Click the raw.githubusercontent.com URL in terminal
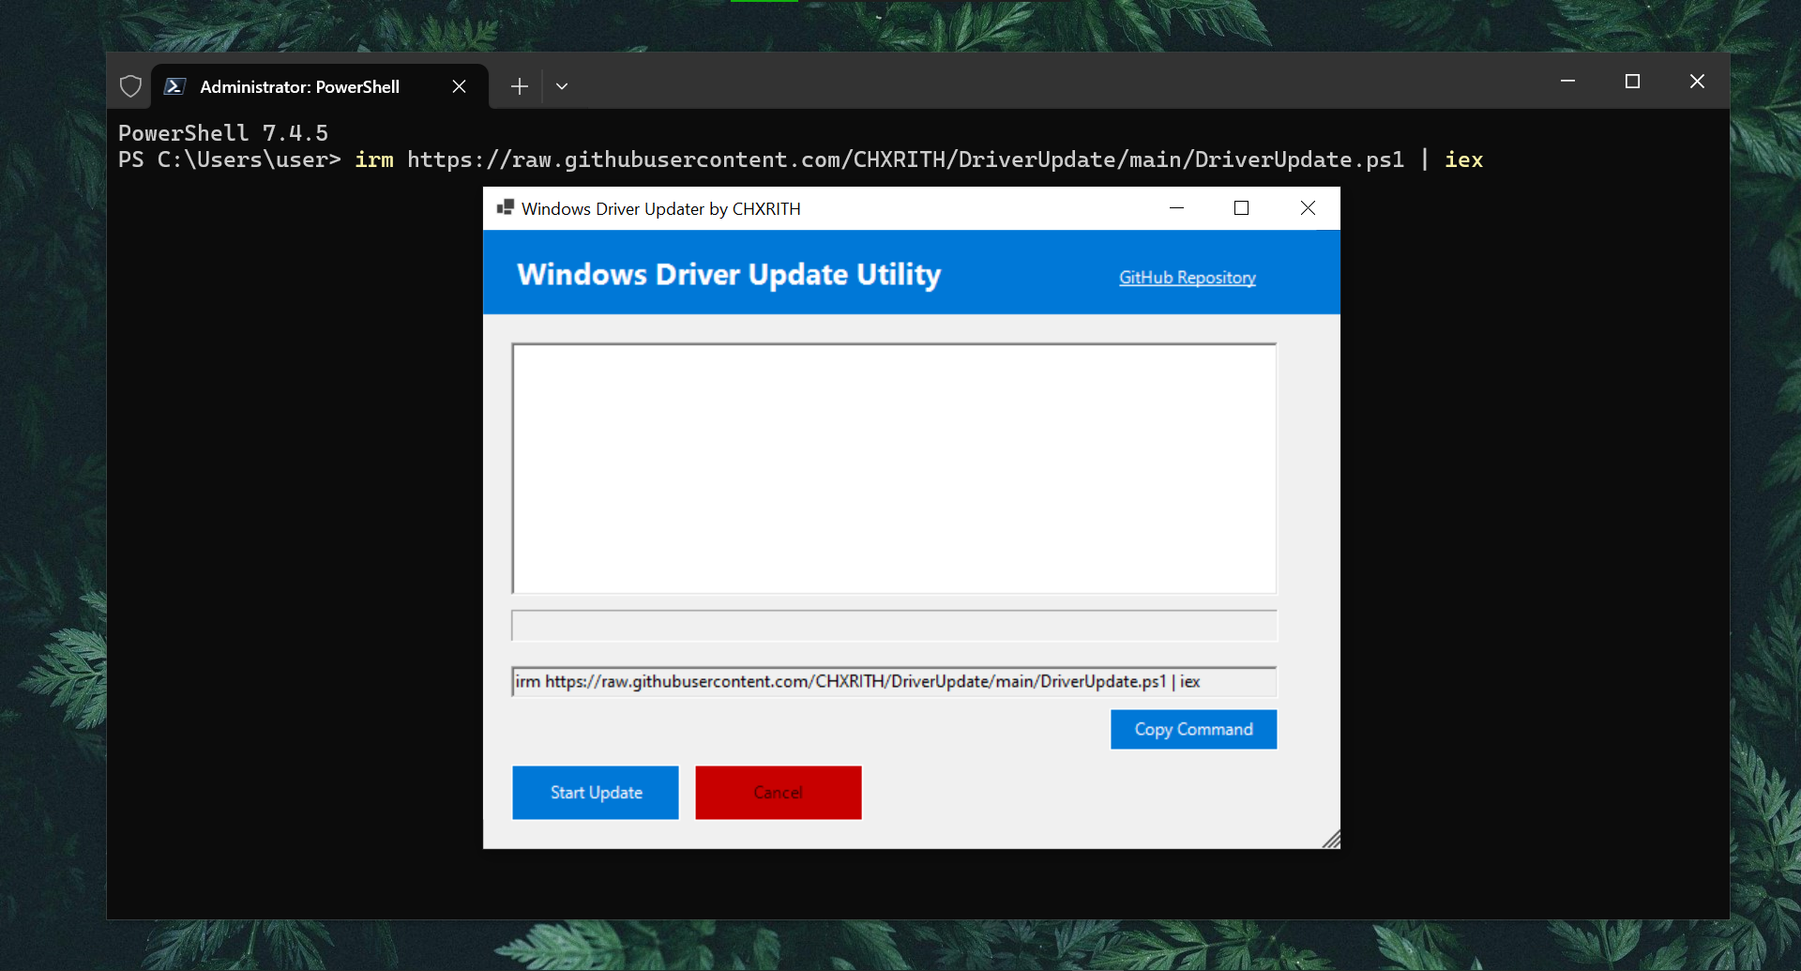This screenshot has height=971, width=1801. point(905,159)
